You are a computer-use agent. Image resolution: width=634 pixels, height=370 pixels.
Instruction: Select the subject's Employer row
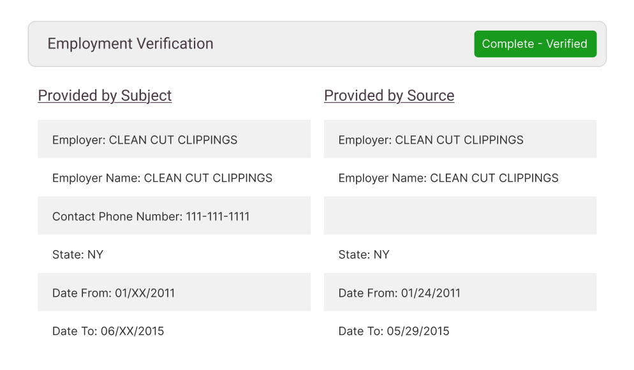coord(173,140)
